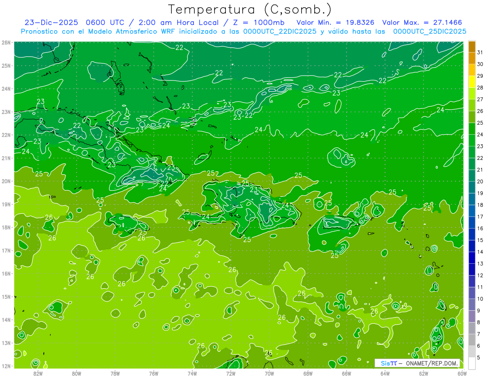Click the '82W' longitude axis label

coord(38,373)
